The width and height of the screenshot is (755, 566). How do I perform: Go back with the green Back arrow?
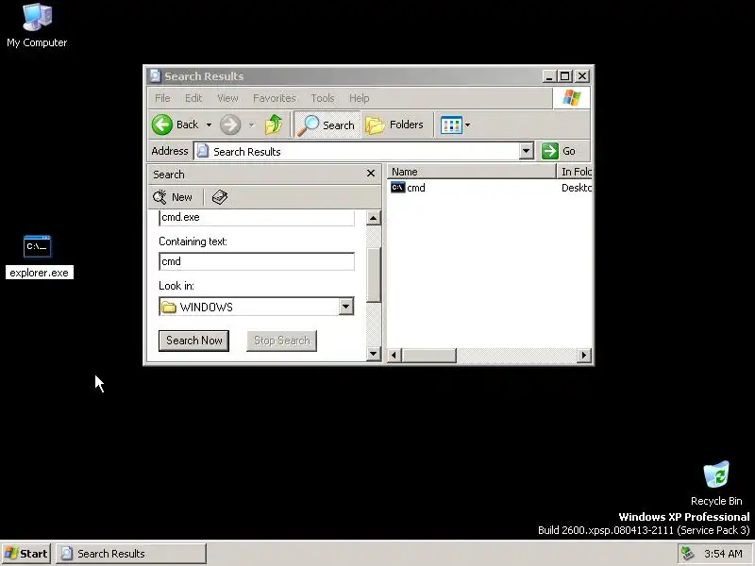162,125
